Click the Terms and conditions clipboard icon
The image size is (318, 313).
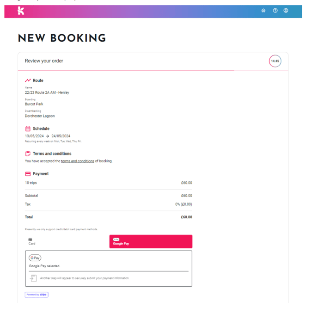tap(28, 153)
